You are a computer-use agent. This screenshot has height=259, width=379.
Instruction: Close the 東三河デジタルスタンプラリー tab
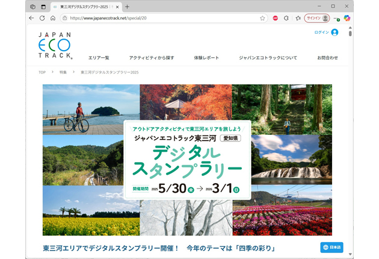click(x=117, y=7)
